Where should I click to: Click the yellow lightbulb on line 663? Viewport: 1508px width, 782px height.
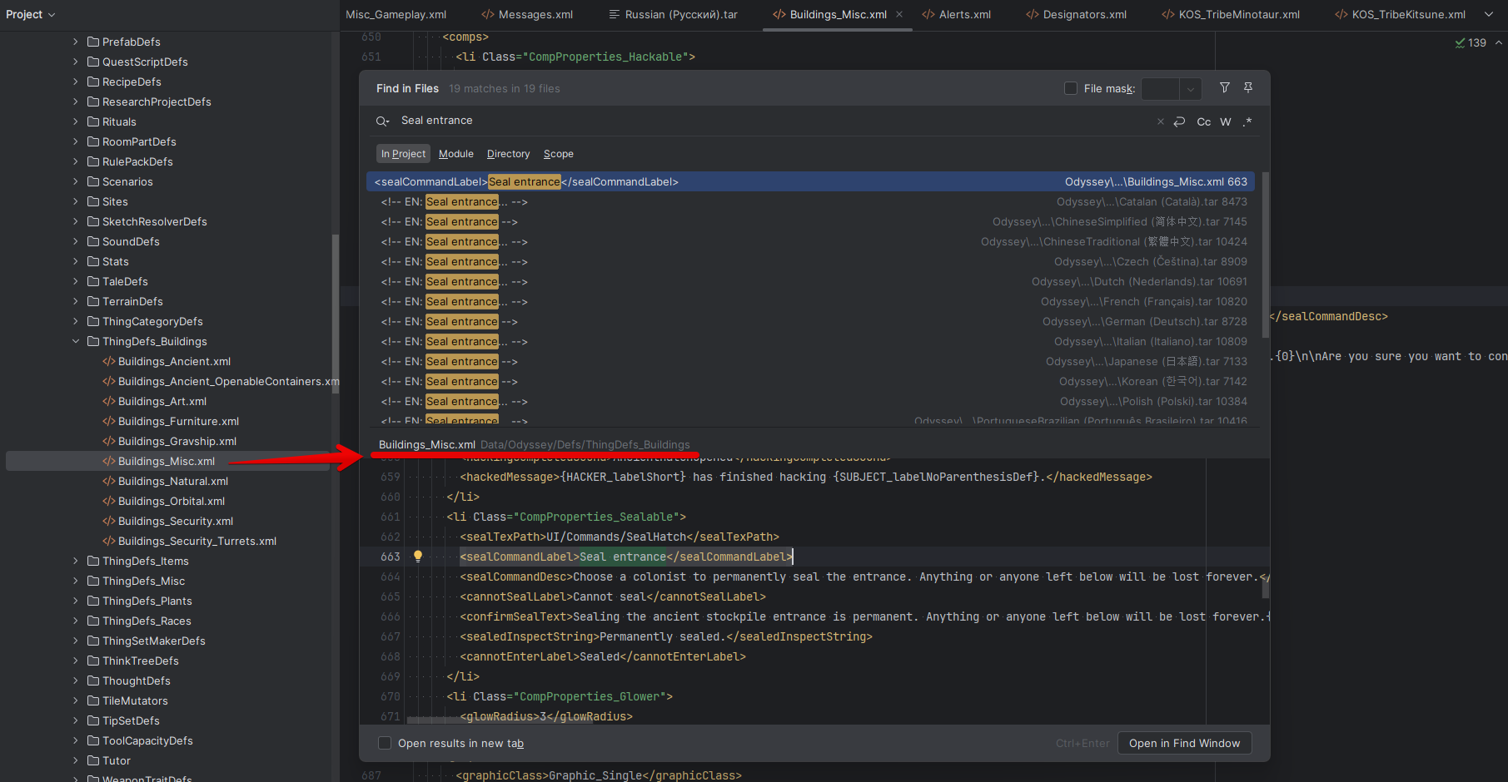[x=418, y=557]
